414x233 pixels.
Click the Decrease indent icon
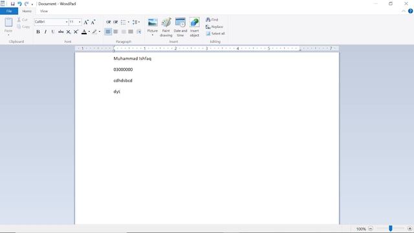tap(108, 22)
